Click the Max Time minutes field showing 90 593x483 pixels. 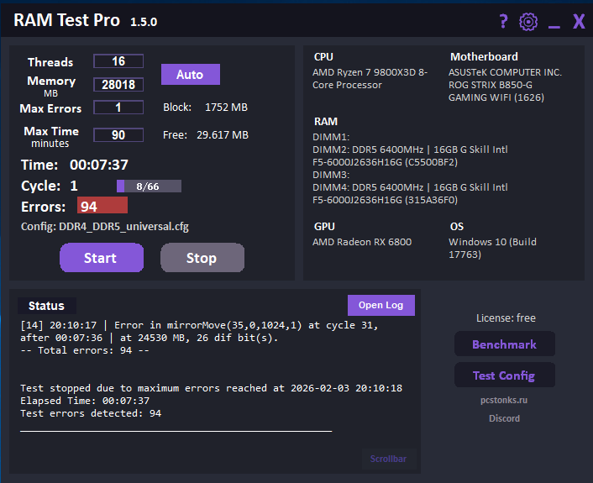tap(118, 135)
